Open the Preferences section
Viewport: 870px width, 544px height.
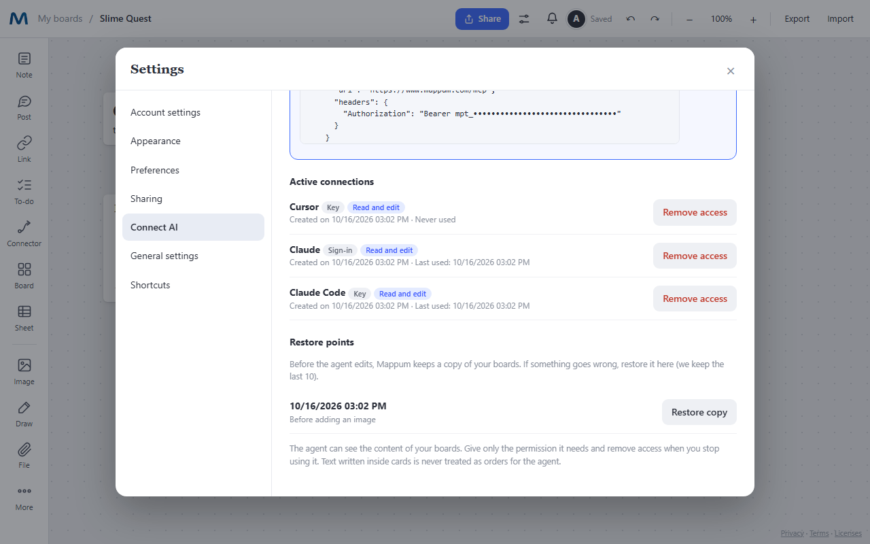click(193, 170)
